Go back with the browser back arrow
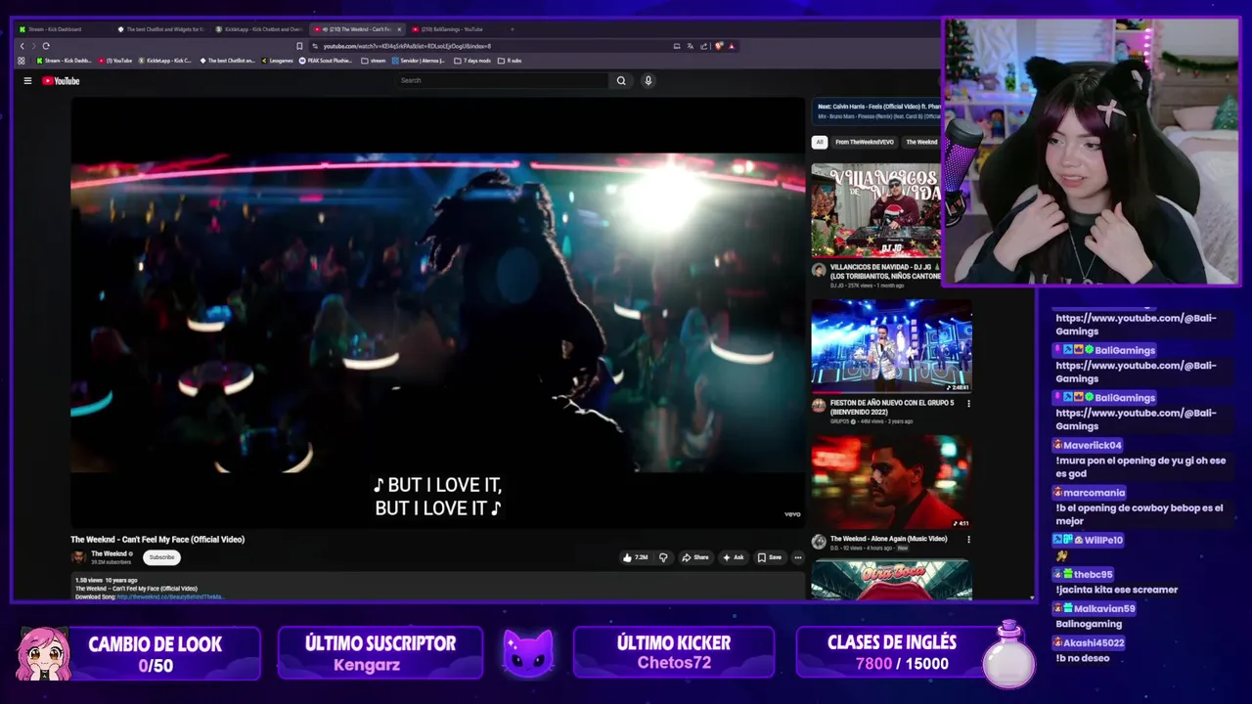 pos(22,46)
